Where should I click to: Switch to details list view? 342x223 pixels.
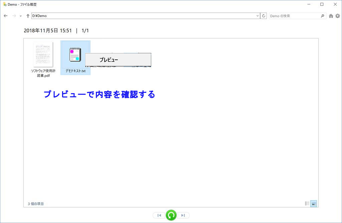(x=307, y=204)
